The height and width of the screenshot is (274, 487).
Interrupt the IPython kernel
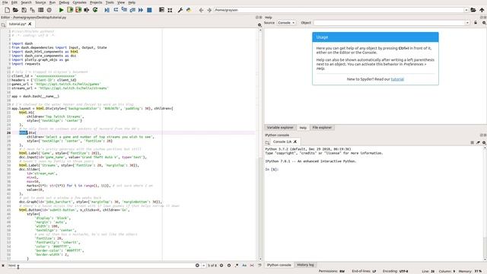pyautogui.click(x=472, y=142)
